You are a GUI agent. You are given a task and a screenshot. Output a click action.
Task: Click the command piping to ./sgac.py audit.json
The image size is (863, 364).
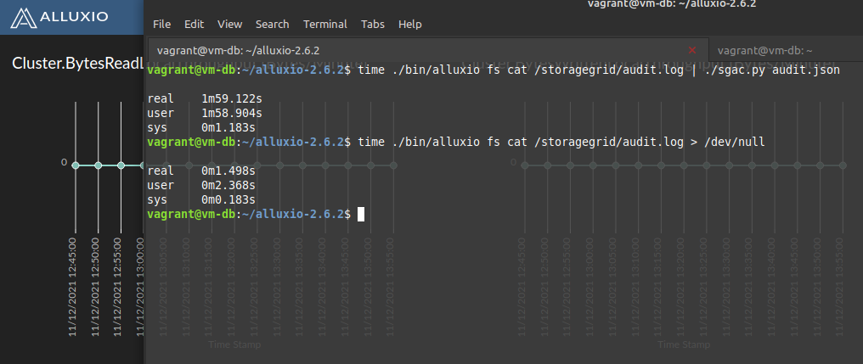click(x=599, y=70)
